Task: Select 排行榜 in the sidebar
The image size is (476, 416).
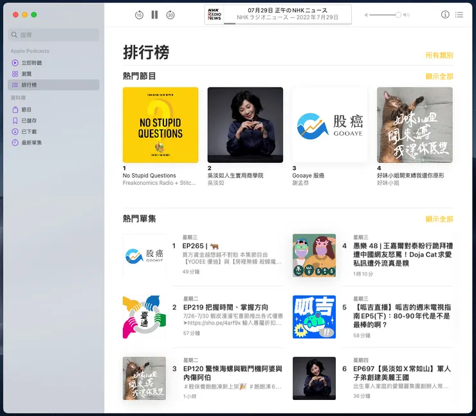Action: point(54,85)
